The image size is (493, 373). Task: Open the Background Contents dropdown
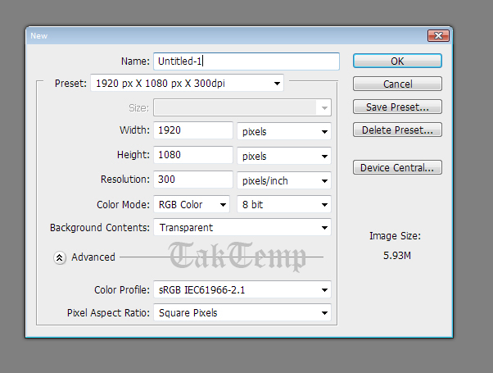[242, 227]
